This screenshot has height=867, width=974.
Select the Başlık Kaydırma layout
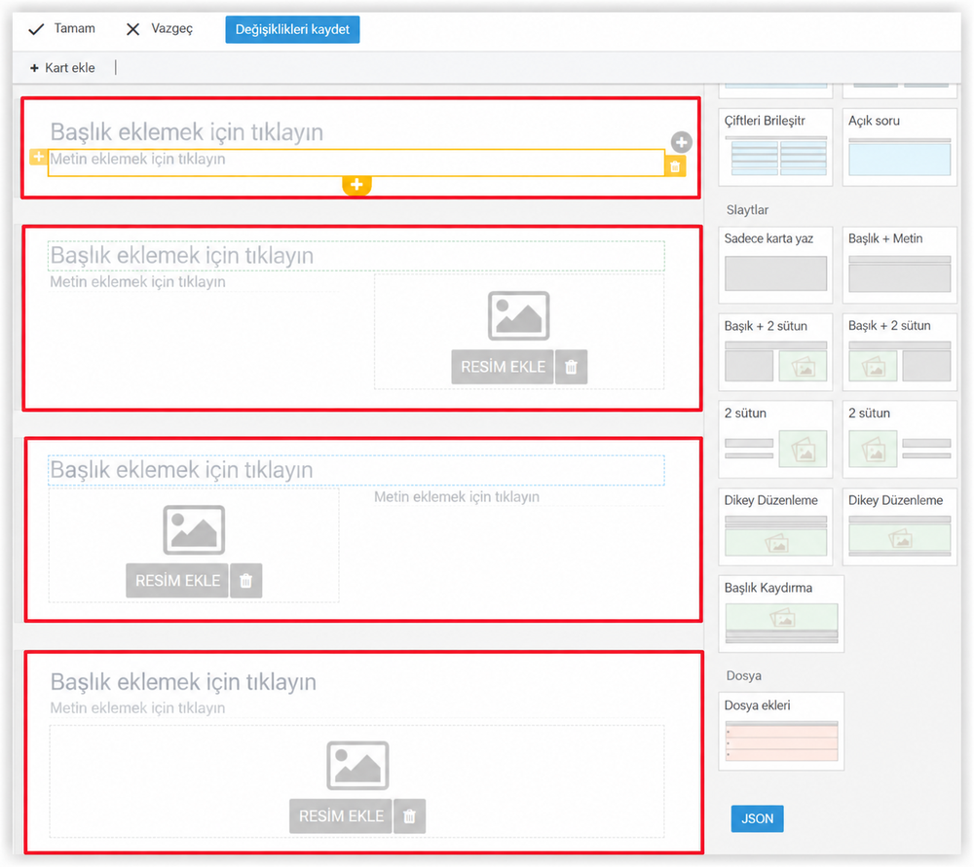pos(781,614)
